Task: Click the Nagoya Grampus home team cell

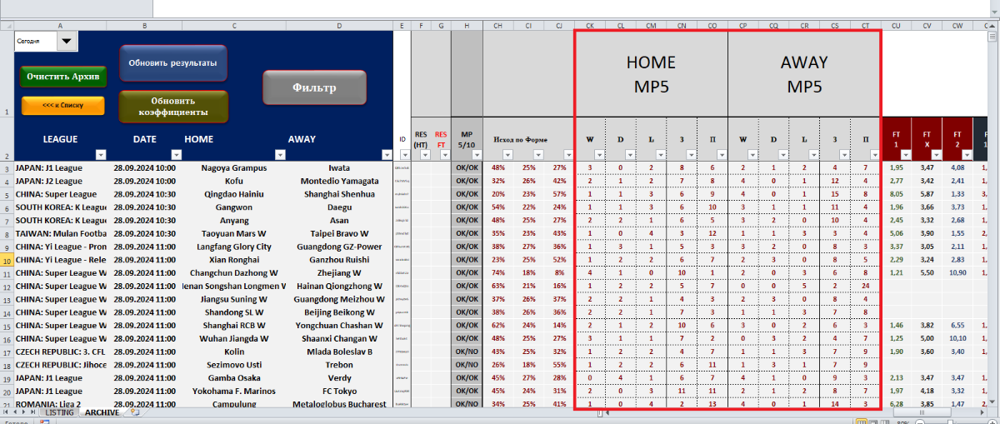Action: pos(234,167)
